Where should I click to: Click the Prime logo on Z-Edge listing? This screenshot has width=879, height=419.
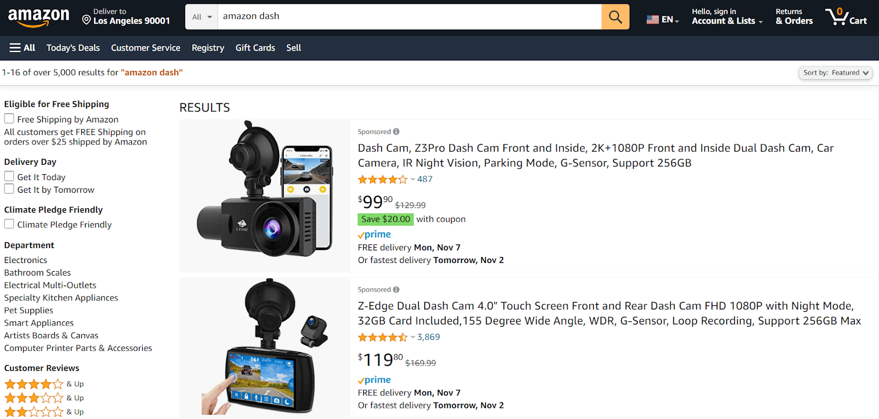tap(374, 380)
